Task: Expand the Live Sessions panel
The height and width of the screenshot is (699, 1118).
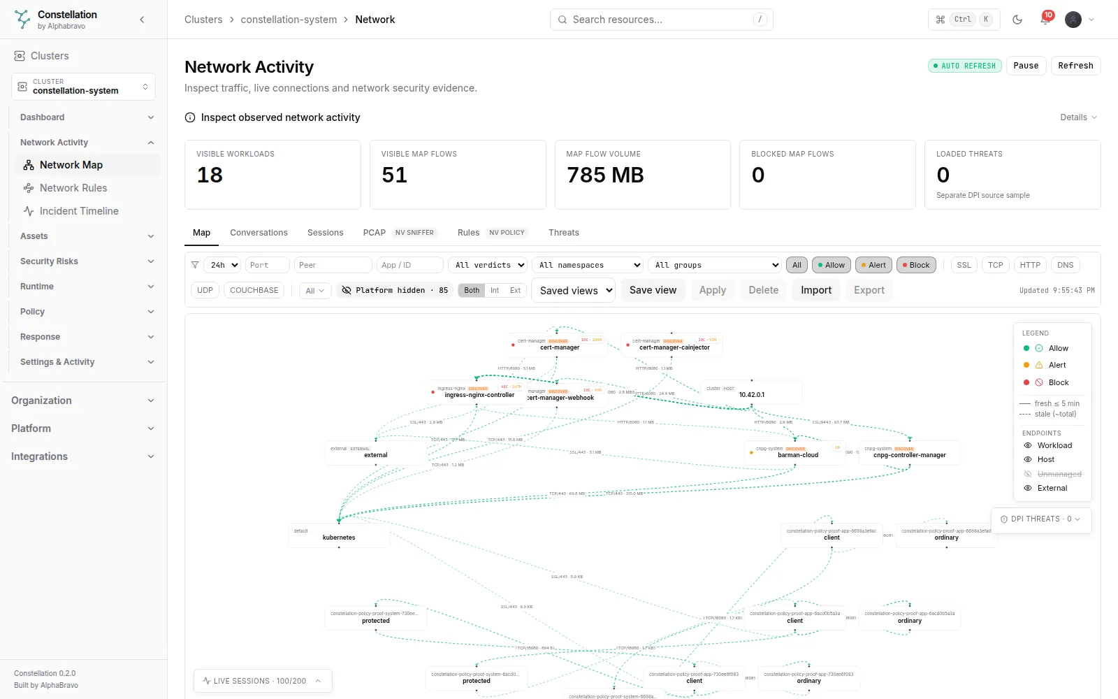Action: [x=262, y=681]
